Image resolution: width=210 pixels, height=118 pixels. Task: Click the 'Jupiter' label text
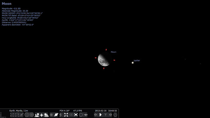pyautogui.click(x=137, y=60)
